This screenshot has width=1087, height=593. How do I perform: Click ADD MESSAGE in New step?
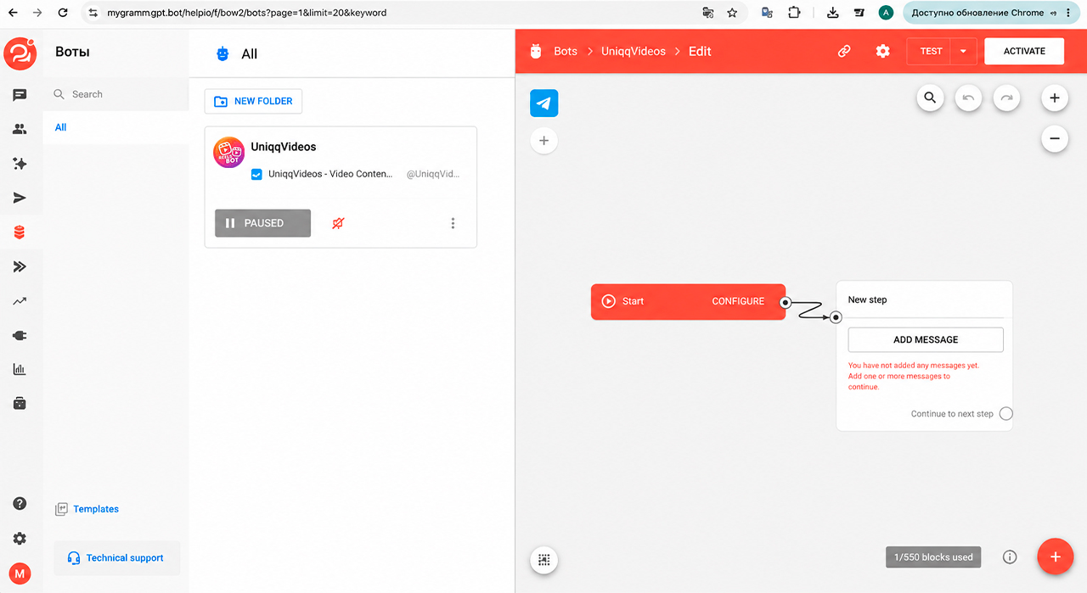926,339
